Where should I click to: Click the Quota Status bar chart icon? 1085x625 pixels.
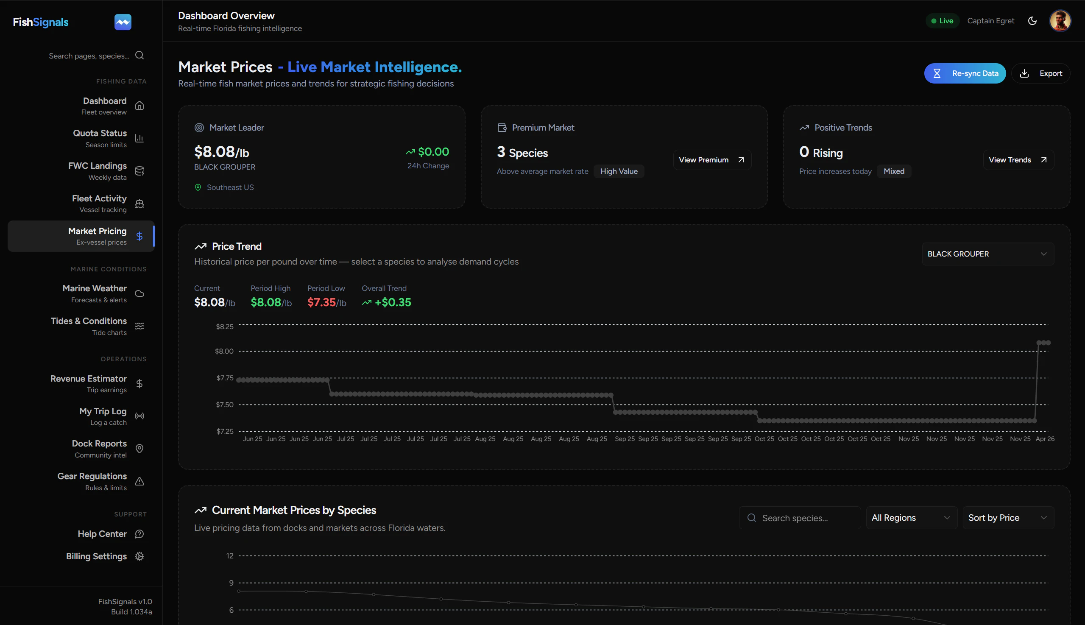(x=139, y=138)
